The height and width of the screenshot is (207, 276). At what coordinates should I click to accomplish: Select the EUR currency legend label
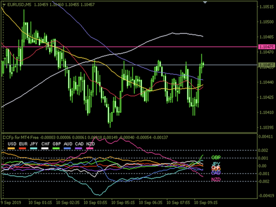(x=23, y=144)
